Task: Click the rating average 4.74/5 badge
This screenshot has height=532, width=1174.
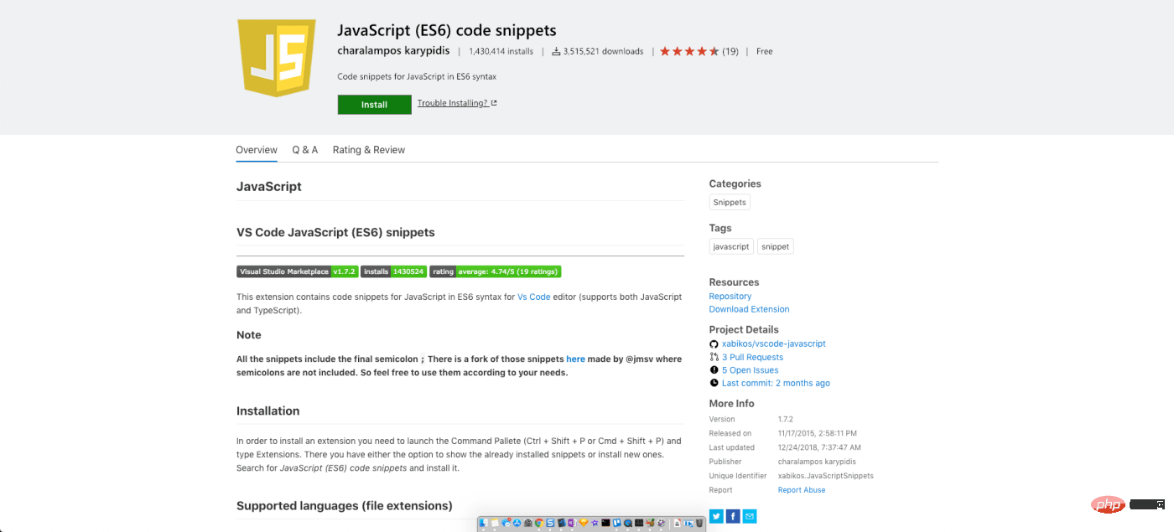Action: [495, 271]
